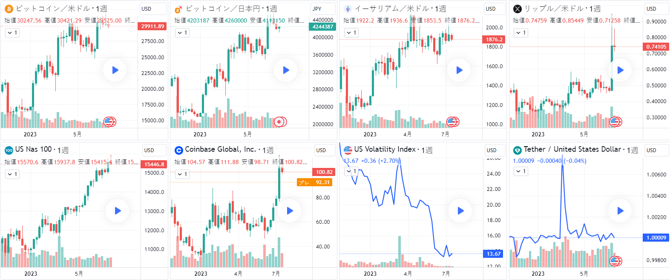
Task: Click the Coinbase logo icon
Action: (179, 150)
